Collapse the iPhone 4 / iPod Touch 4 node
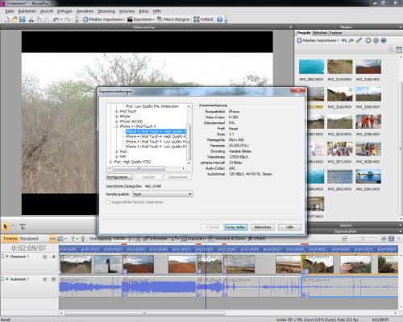This screenshot has height=322, width=403. tap(117, 126)
